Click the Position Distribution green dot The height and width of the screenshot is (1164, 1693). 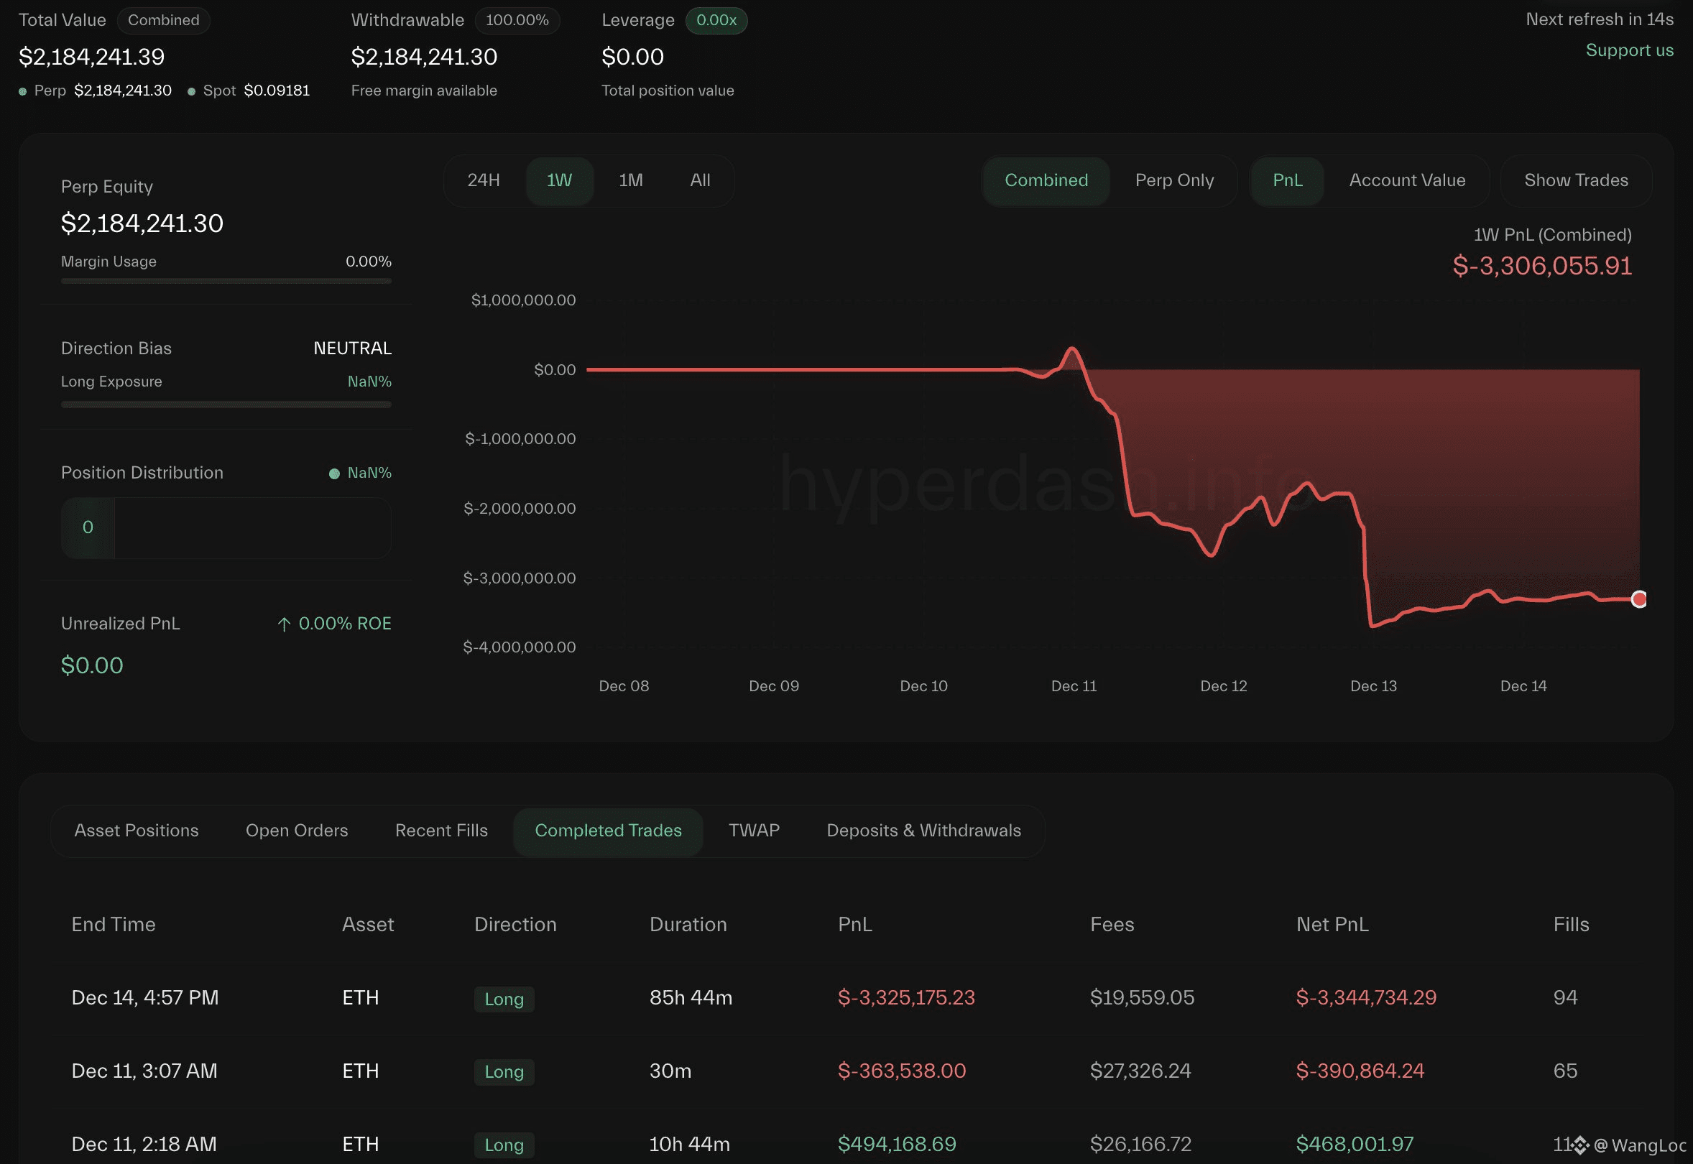click(x=334, y=474)
